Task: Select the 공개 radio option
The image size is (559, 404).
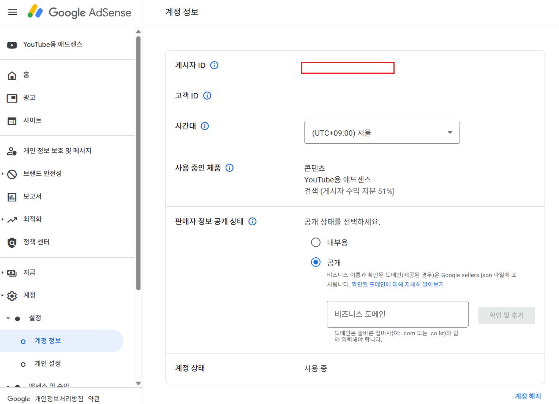Action: 316,262
